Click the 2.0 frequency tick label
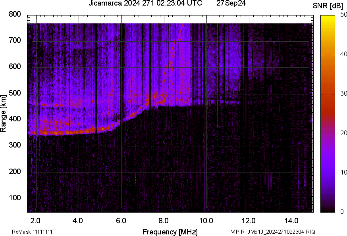The image size is (347, 236). [x=35, y=220]
